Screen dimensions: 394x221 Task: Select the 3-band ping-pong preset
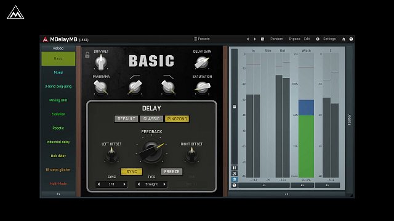pyautogui.click(x=58, y=87)
